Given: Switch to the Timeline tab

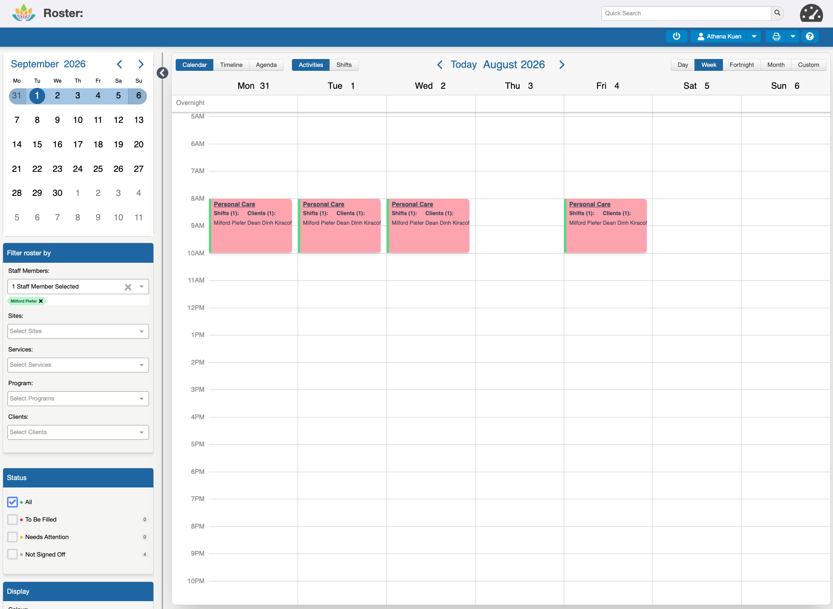Looking at the screenshot, I should 231,65.
